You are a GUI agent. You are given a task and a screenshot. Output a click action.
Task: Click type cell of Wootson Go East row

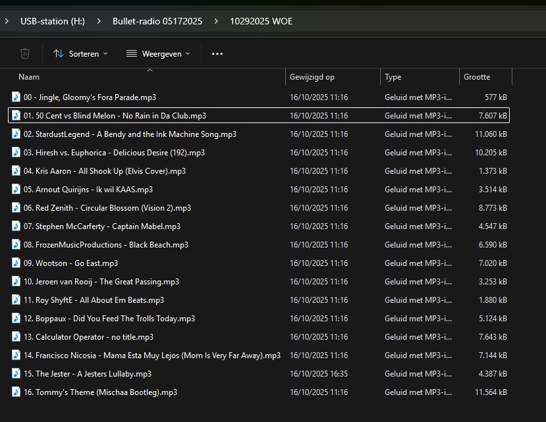tap(418, 263)
